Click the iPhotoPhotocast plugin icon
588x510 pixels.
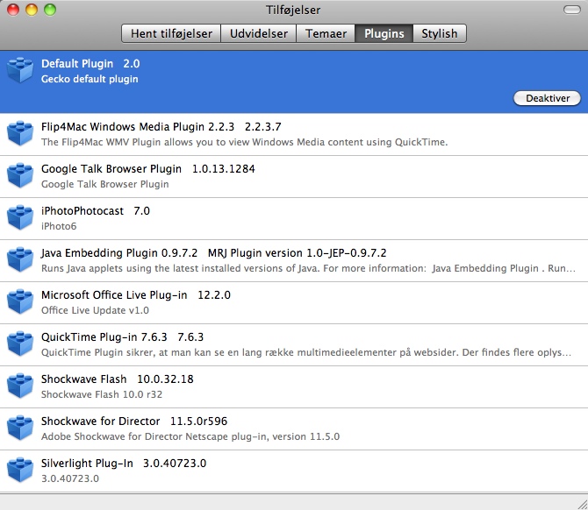click(x=20, y=217)
